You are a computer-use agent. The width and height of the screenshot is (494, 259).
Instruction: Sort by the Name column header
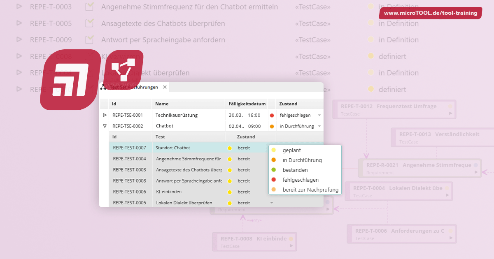(x=188, y=104)
